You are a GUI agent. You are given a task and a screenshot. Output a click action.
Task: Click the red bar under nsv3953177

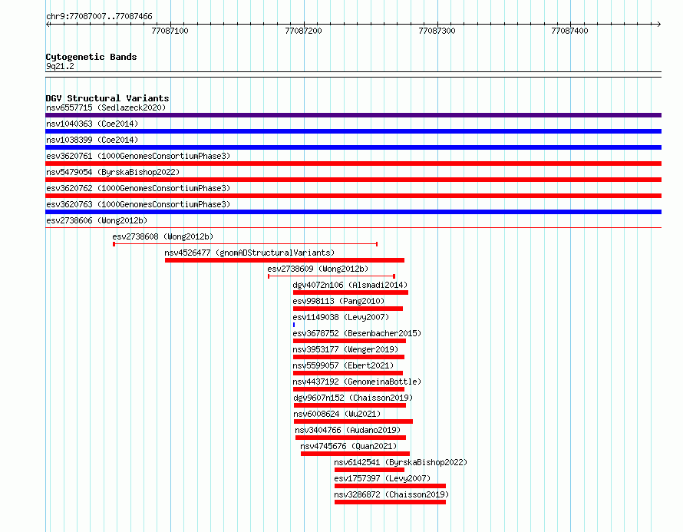349,357
